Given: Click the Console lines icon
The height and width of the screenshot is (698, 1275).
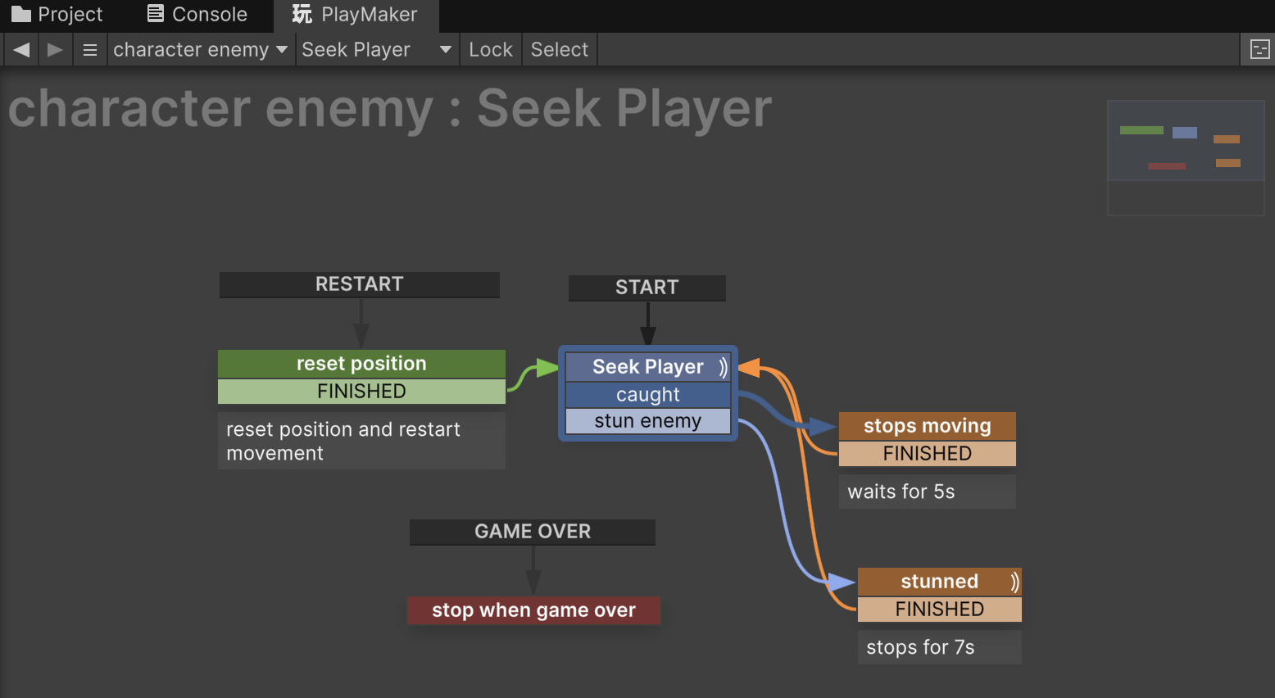Looking at the screenshot, I should click(155, 13).
